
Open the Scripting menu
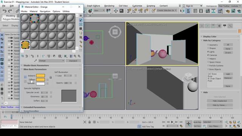[151, 6]
